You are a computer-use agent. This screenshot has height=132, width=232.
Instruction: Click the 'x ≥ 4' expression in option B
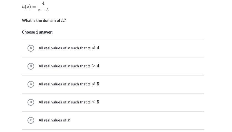94,66
